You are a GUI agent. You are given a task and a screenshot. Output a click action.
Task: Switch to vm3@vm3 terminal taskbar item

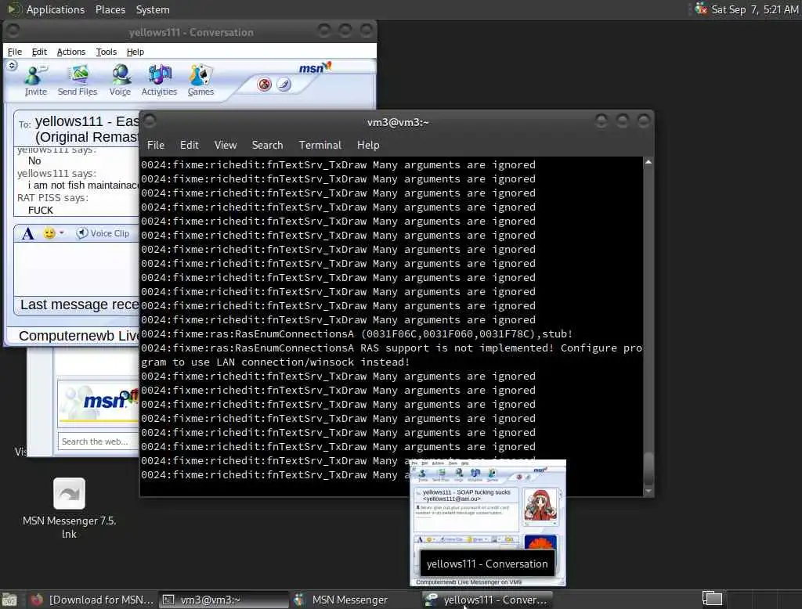point(224,600)
